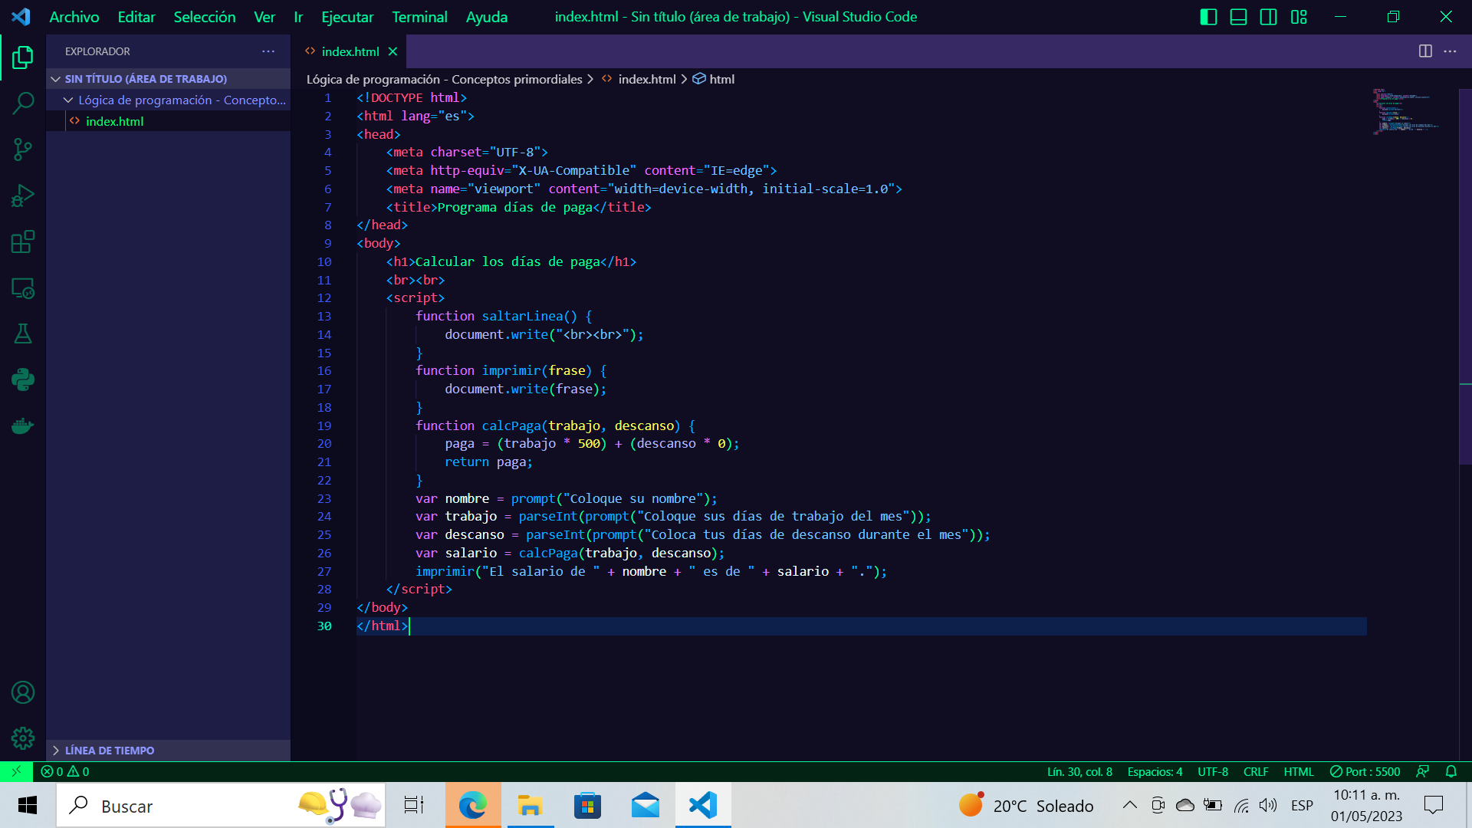The image size is (1472, 828).
Task: Open the weather 20°C Soleado widget
Action: point(1027,805)
